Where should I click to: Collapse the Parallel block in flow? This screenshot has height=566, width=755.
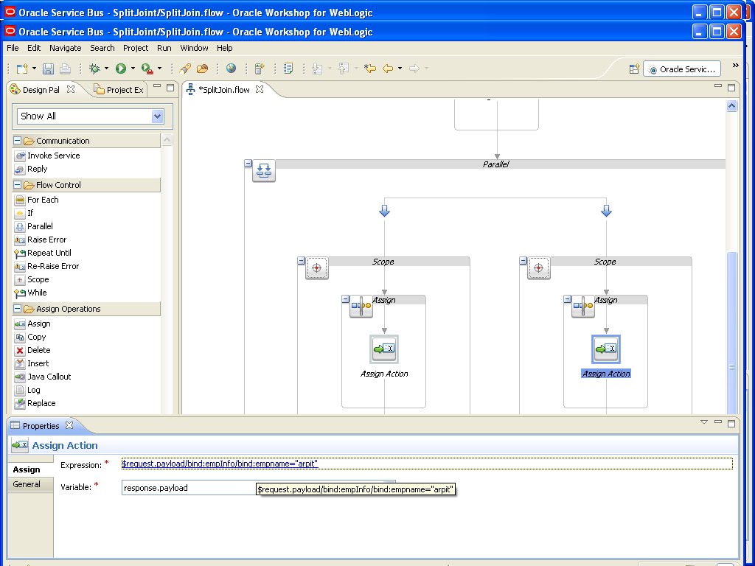tap(248, 164)
